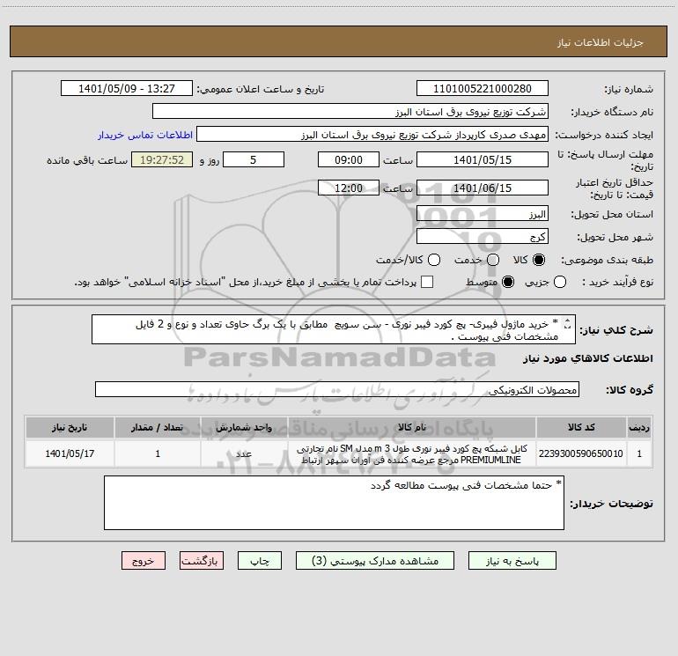Image resolution: width=678 pixels, height=656 pixels.
Task: Choose the جزیی purchase type radio
Action: pos(559,282)
